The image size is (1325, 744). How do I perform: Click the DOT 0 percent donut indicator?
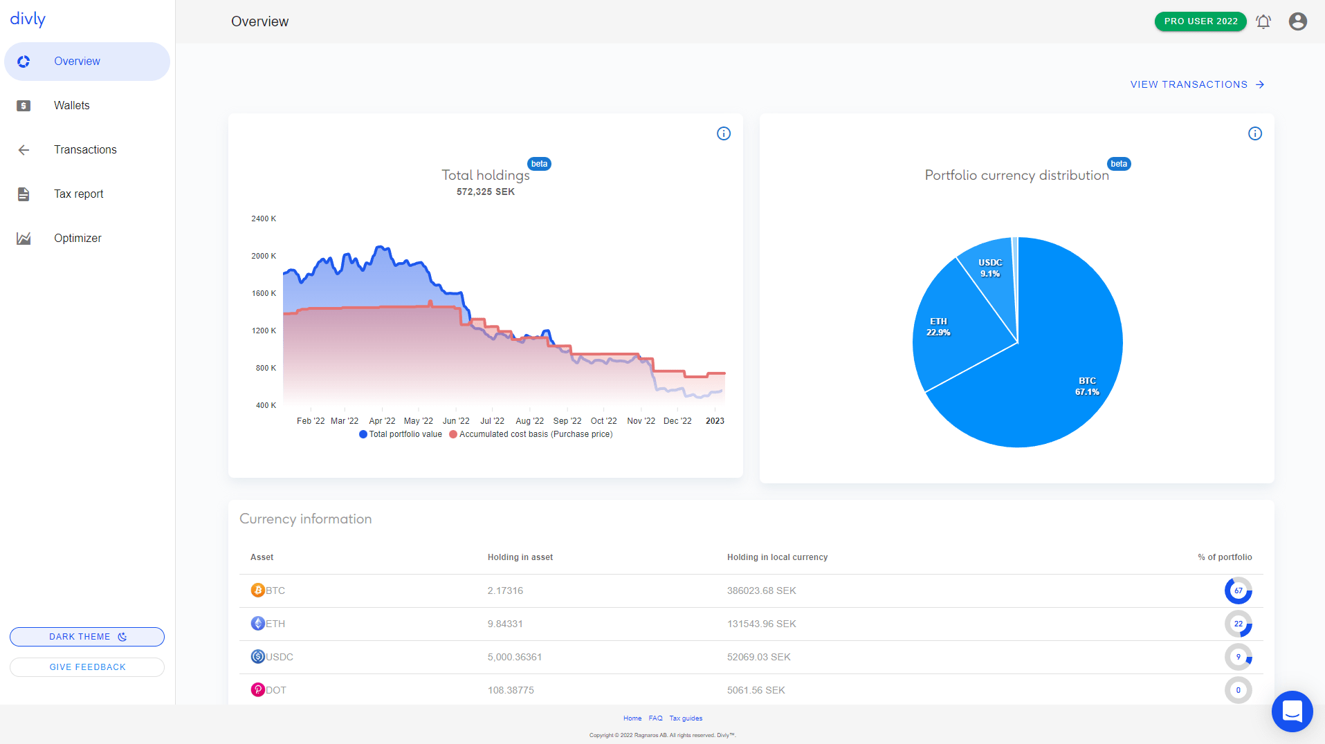pos(1238,690)
